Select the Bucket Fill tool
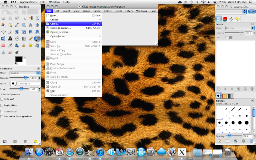Image resolution: width=256 pixels, height=160 pixels. tap(17, 38)
